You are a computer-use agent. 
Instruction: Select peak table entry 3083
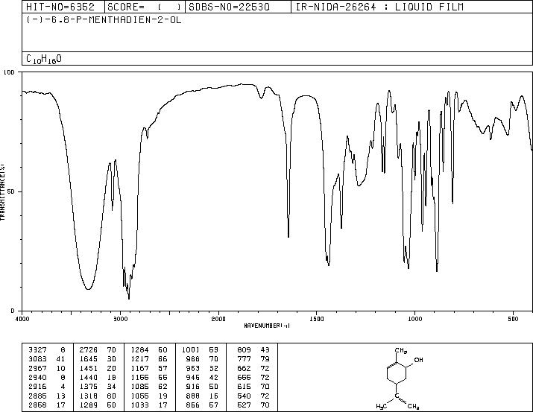pyautogui.click(x=37, y=358)
